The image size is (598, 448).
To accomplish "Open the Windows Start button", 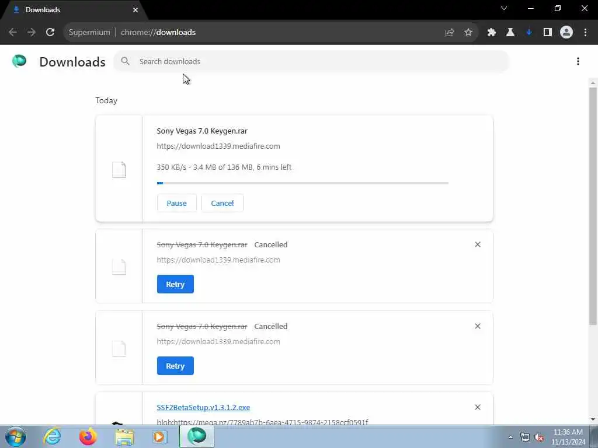I will tap(15, 436).
